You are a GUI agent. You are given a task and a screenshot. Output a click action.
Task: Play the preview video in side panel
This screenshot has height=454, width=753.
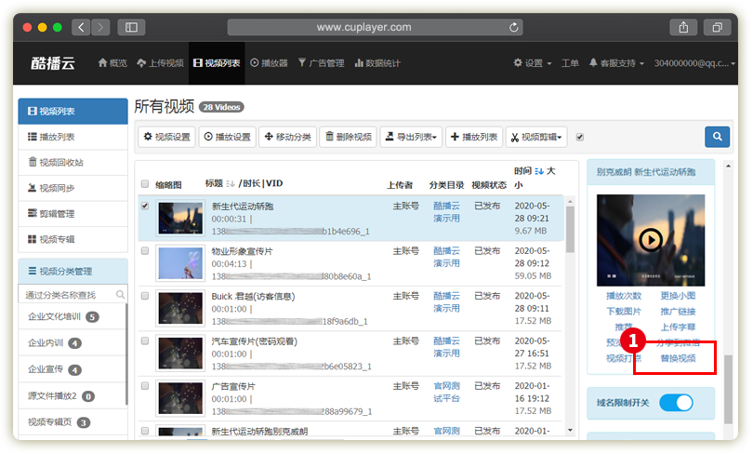(x=650, y=239)
